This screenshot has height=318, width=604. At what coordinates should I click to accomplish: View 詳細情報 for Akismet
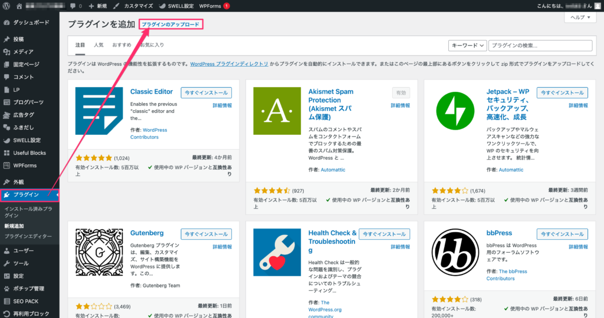click(401, 105)
